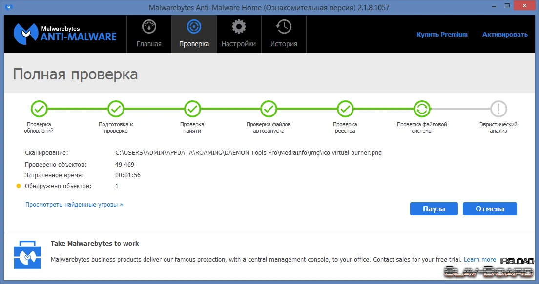Image resolution: width=539 pixels, height=284 pixels.
Task: Click the Проверка памяти step checkmark
Action: tap(192, 109)
